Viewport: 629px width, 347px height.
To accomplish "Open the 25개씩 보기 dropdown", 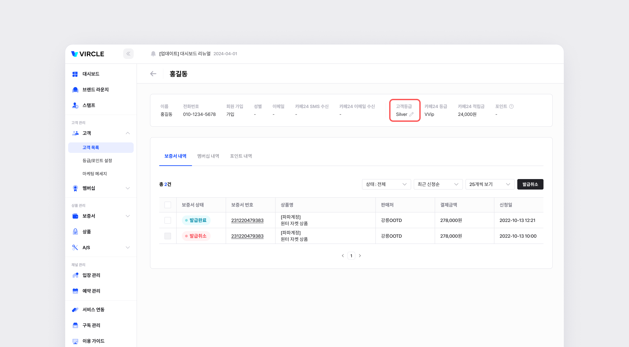I will click(x=490, y=184).
